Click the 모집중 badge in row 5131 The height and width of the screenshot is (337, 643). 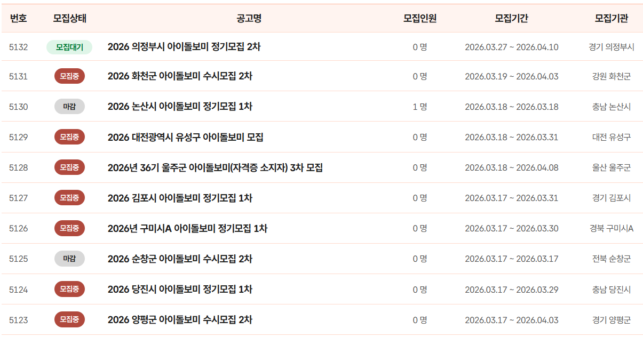pos(69,76)
